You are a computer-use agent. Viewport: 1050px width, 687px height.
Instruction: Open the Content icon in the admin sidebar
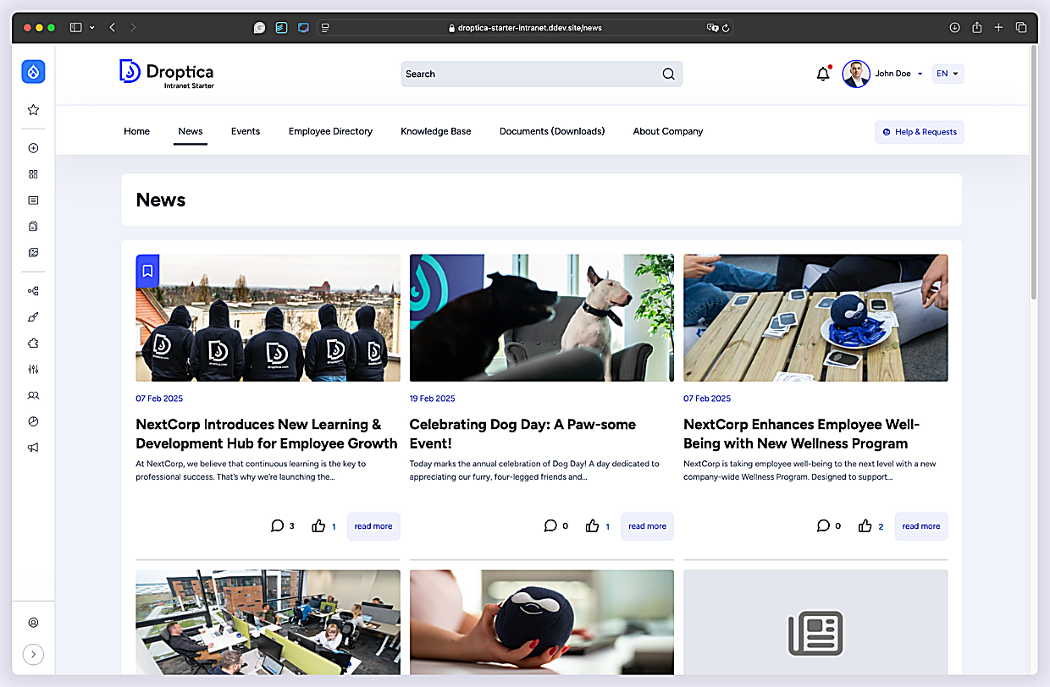(x=33, y=201)
